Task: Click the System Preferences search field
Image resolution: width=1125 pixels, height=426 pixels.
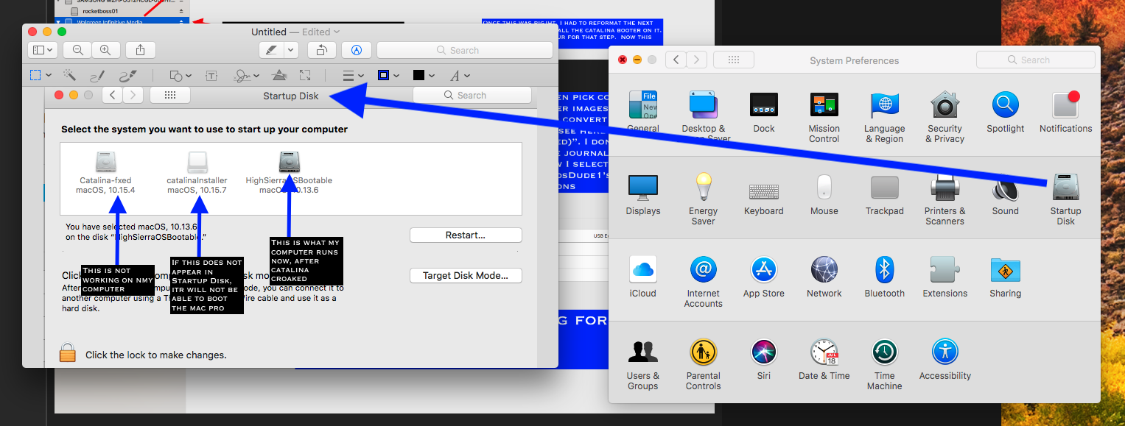Action: pyautogui.click(x=1035, y=60)
